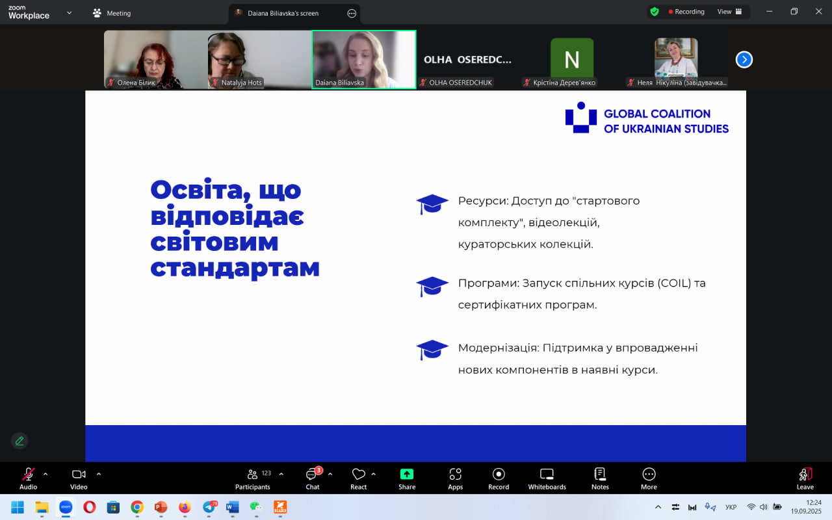Open the More options menu
Screen dimensions: 832x520
pos(648,478)
